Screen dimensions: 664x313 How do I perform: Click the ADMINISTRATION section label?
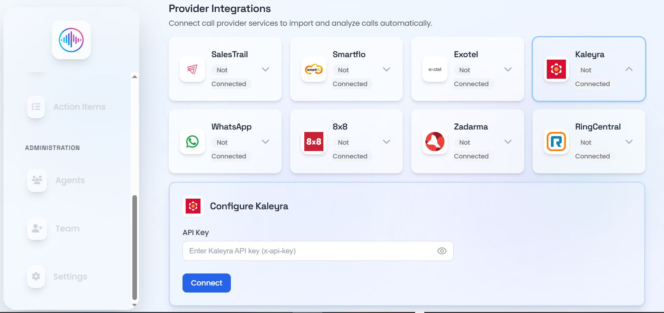pyautogui.click(x=52, y=148)
